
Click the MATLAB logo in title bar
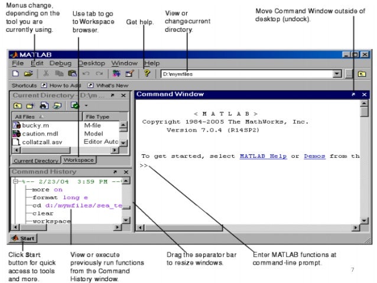[14, 54]
